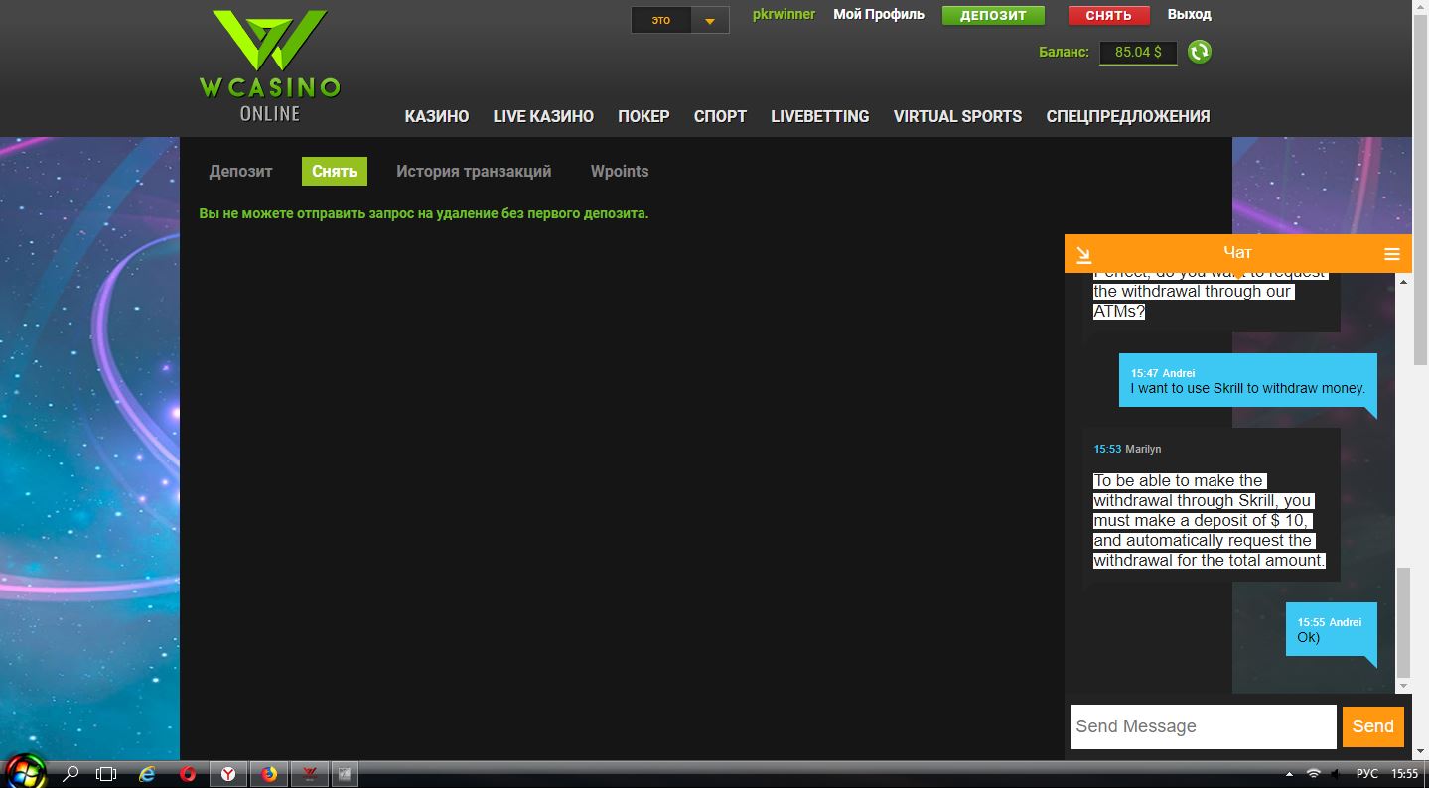Focus the Send Message input field
The height and width of the screenshot is (788, 1429).
point(1203,726)
